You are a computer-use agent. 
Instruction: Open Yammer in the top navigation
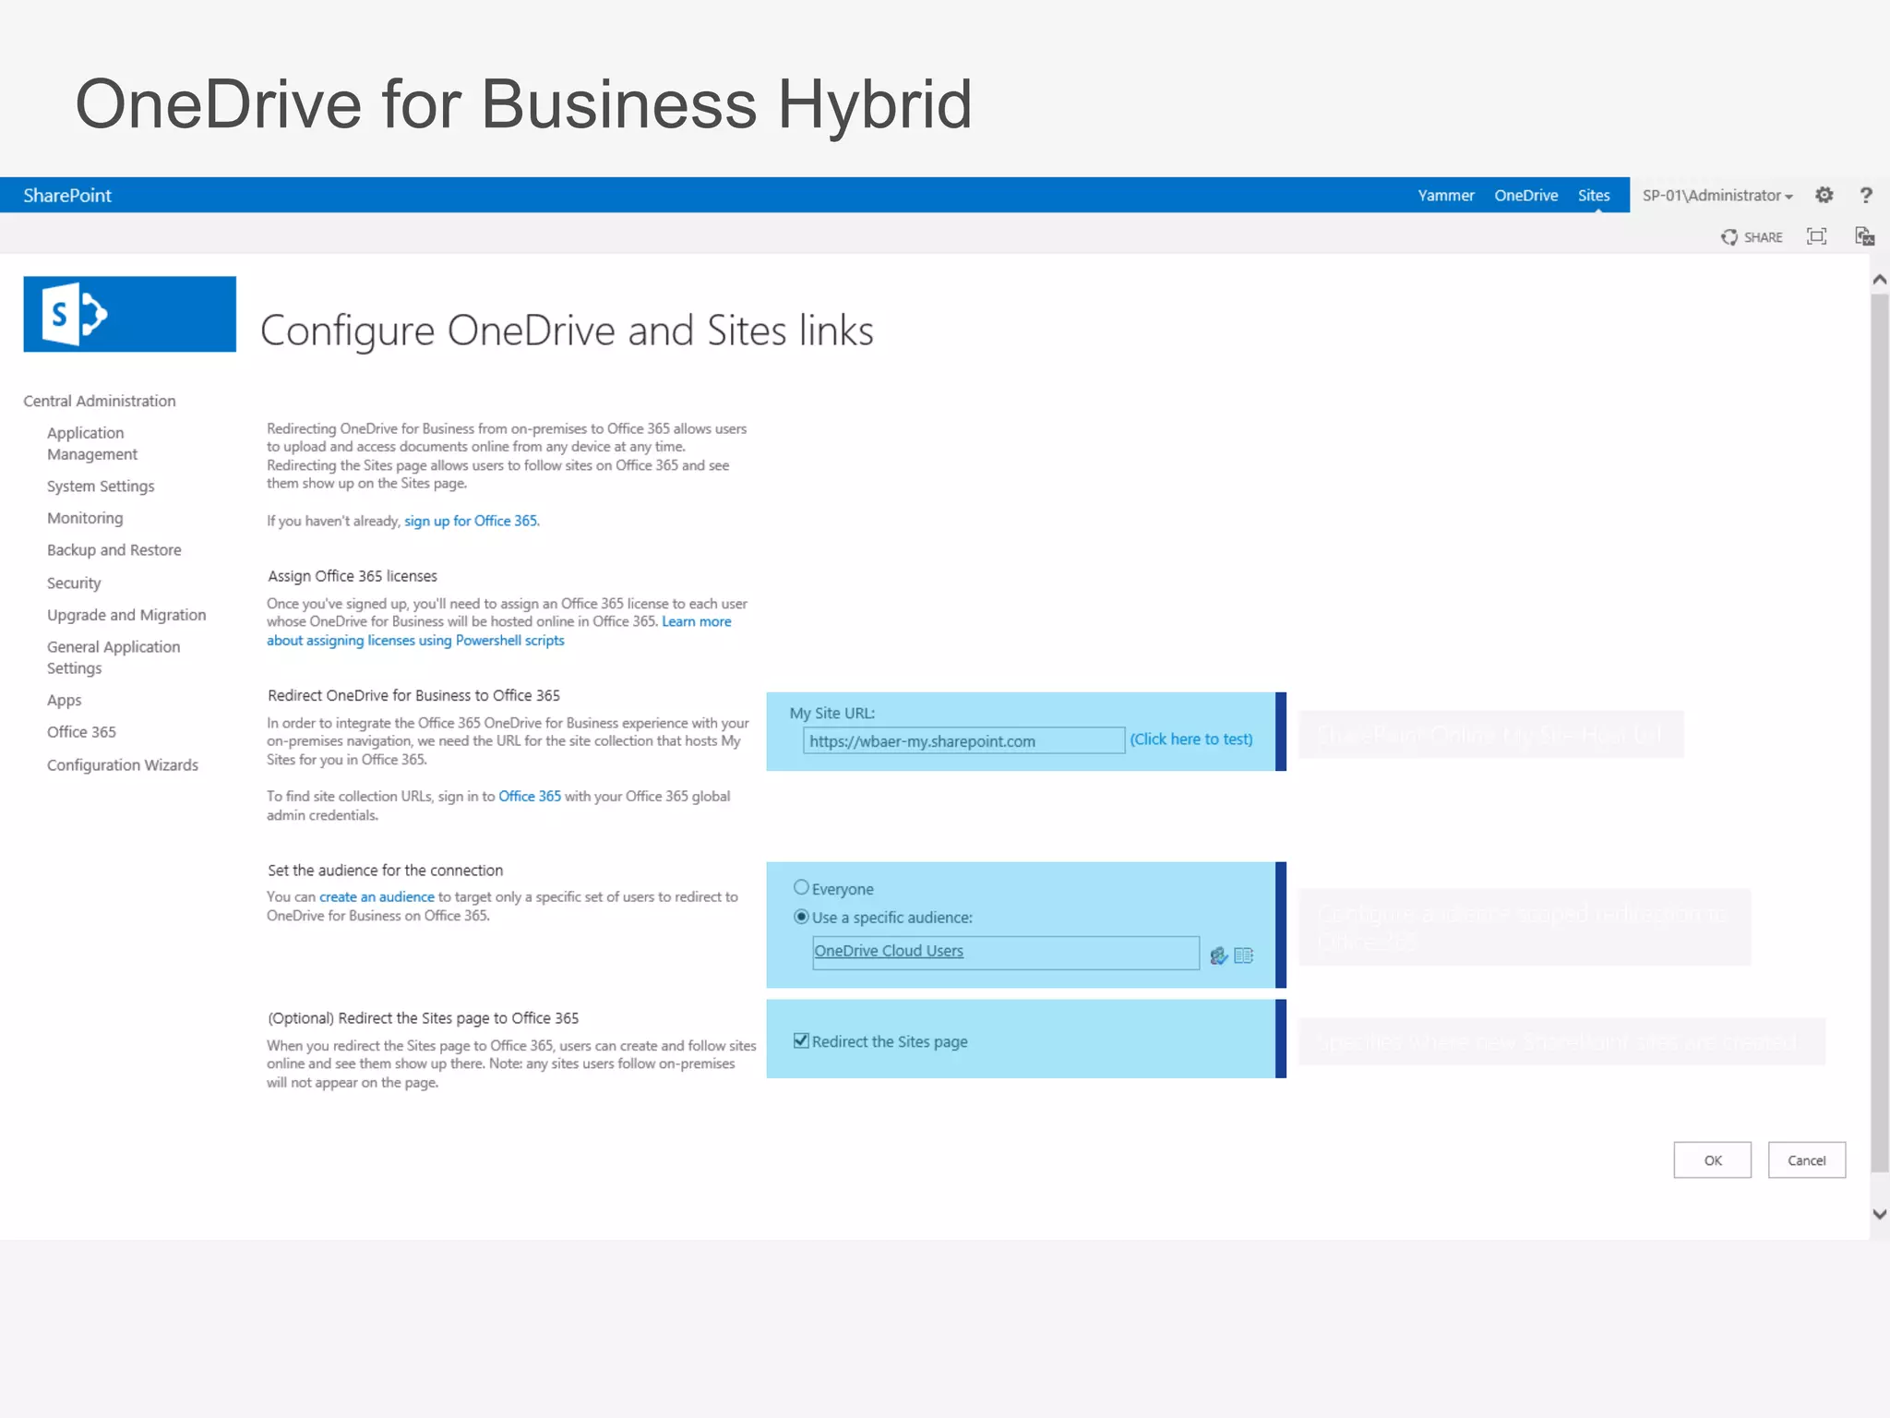pyautogui.click(x=1445, y=196)
